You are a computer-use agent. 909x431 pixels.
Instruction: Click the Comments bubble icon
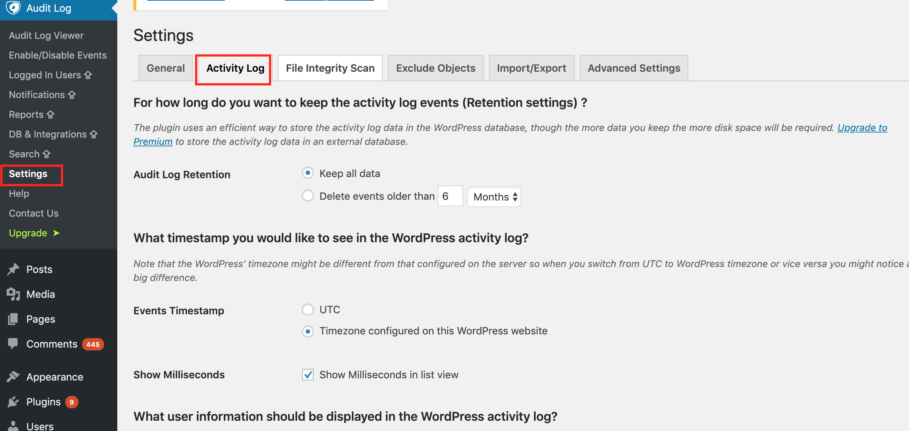pyautogui.click(x=13, y=344)
